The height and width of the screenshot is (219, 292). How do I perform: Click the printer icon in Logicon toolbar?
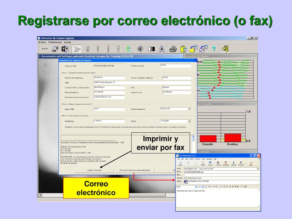click(173, 49)
